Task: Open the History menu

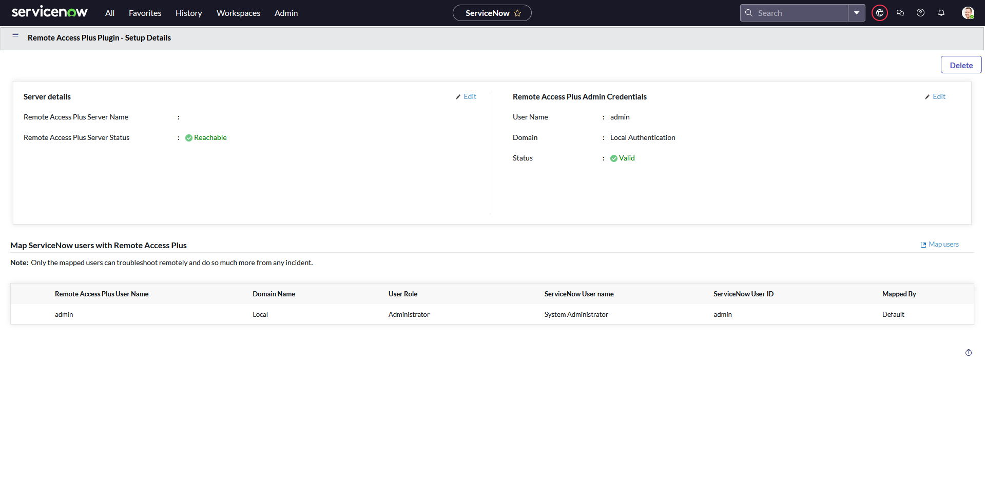Action: [188, 13]
